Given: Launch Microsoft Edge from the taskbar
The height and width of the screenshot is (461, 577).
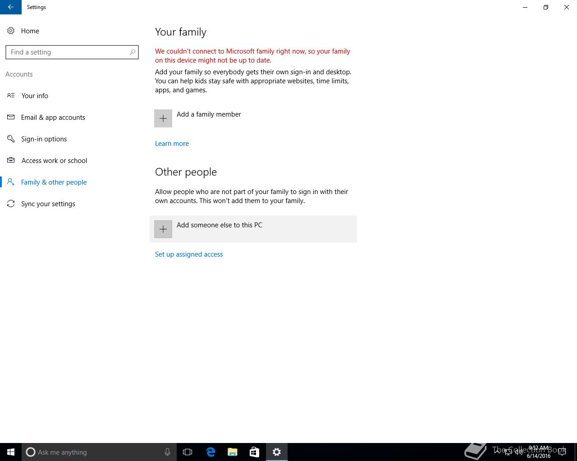Looking at the screenshot, I should click(211, 452).
